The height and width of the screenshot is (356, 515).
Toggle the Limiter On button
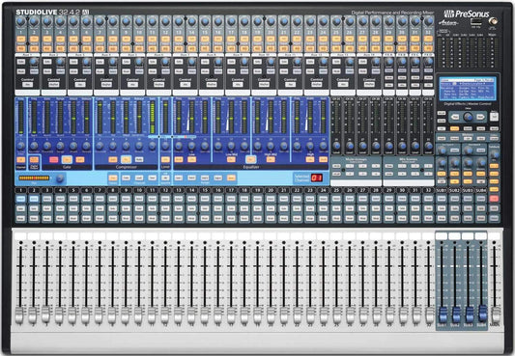point(165,159)
